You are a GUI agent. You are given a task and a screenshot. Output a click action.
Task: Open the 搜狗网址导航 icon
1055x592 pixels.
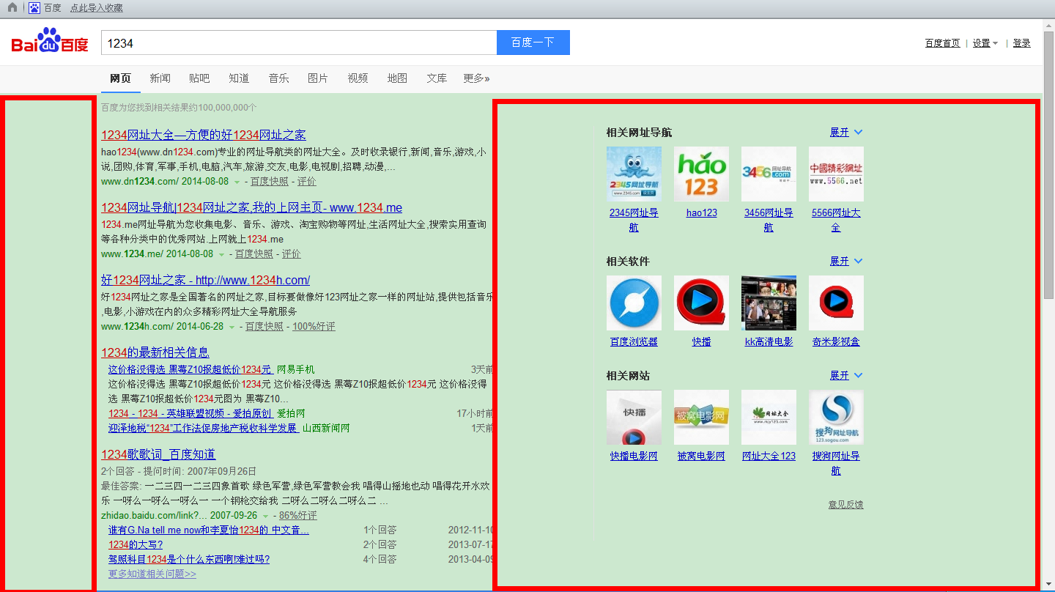tap(836, 417)
